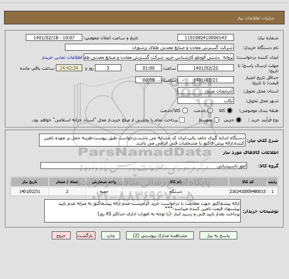This screenshot has width=289, height=279.
Task: Click the جزئیات اطلاعات نیاز header title
Action: [256, 18]
